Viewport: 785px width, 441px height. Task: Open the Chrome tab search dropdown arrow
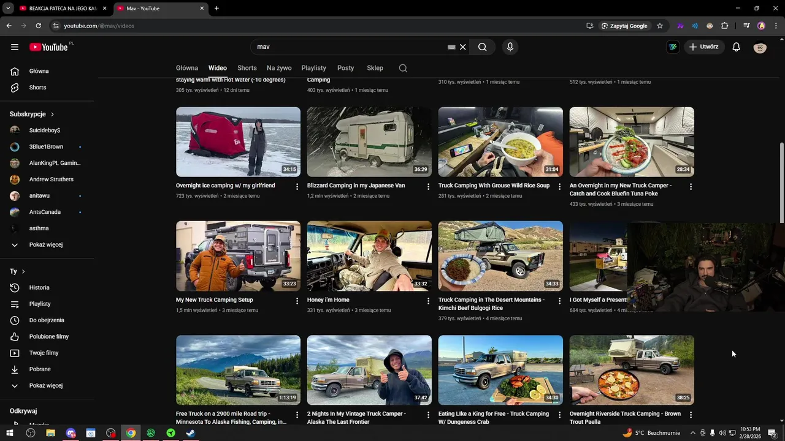(8, 8)
